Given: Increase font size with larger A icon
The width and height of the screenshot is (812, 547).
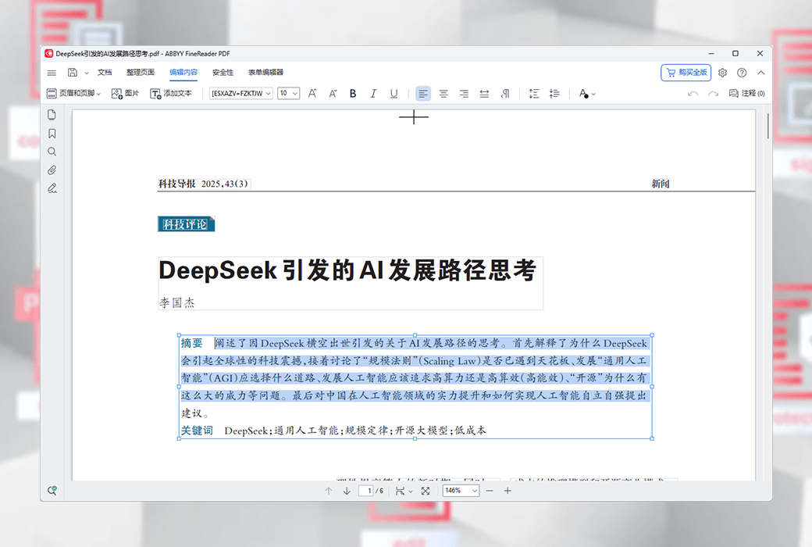Looking at the screenshot, I should 312,94.
